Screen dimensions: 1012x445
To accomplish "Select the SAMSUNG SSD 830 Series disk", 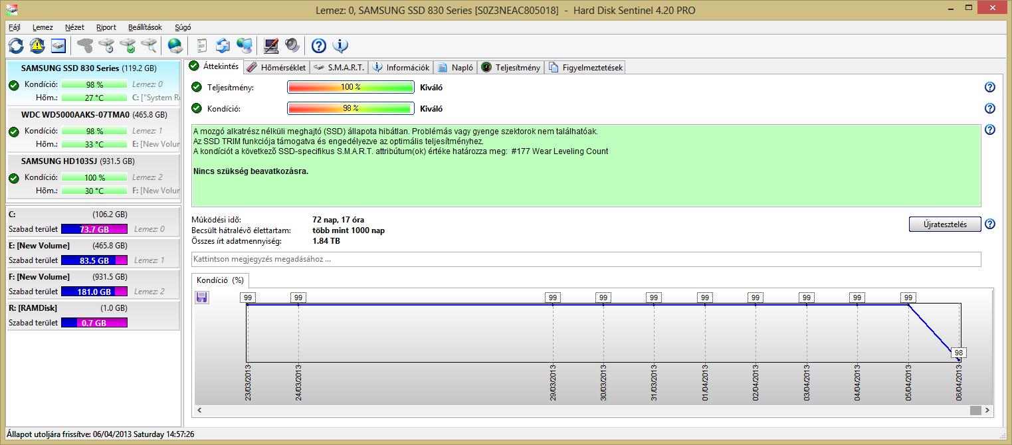I will tap(93, 83).
